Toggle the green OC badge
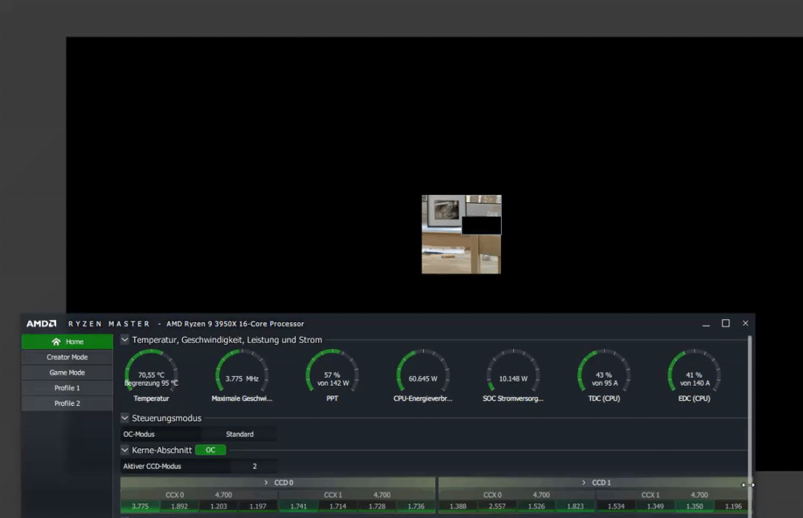Image resolution: width=803 pixels, height=518 pixels. (210, 450)
